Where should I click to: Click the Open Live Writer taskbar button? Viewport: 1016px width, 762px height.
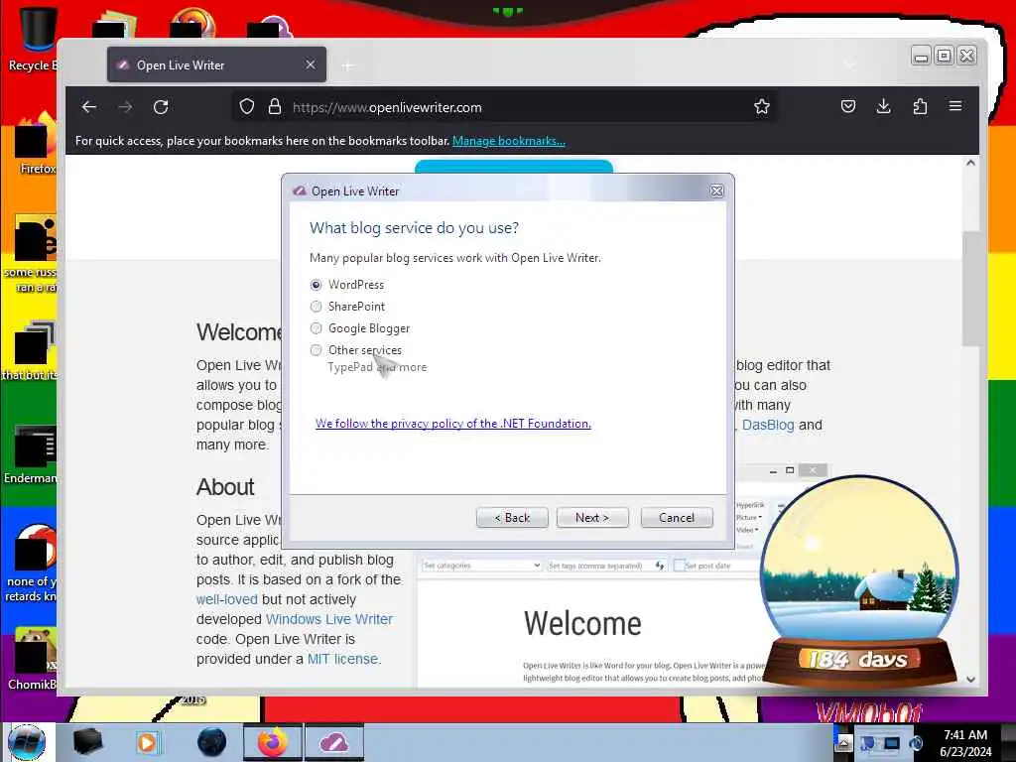click(333, 742)
